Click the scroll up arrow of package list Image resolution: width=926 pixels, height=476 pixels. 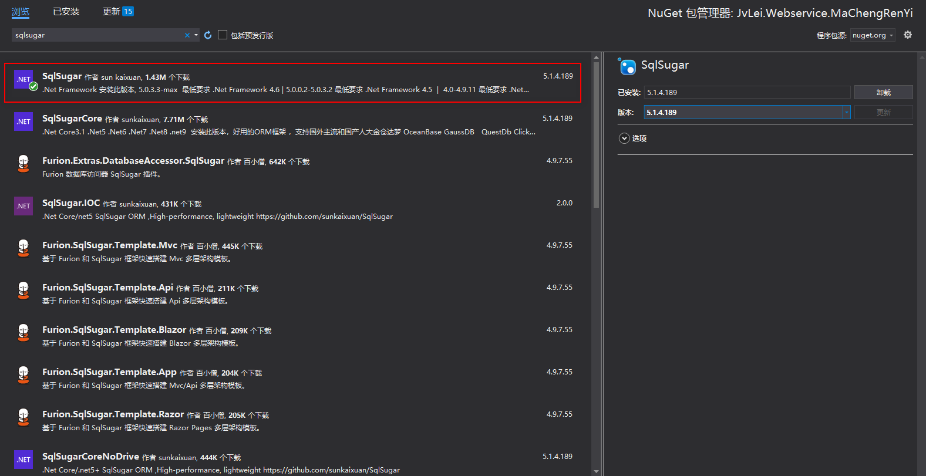(x=596, y=58)
